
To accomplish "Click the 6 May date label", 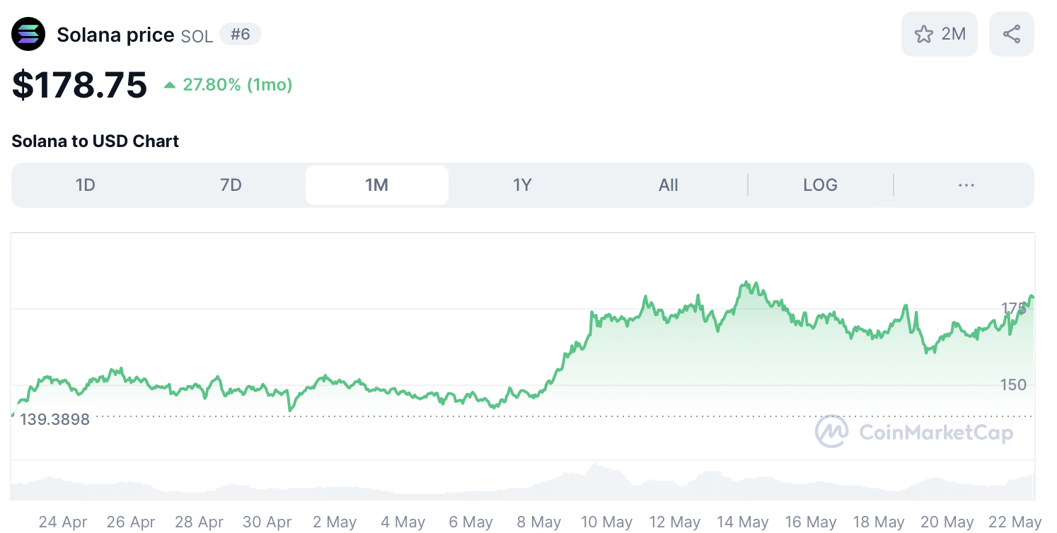I will coord(470,522).
